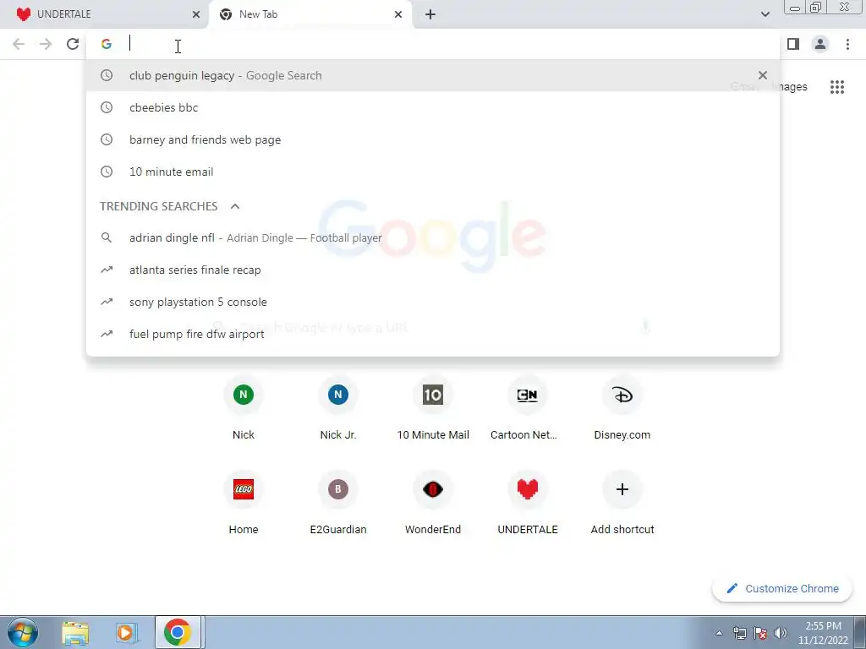Open the Cartoon Network shortcut

528,408
